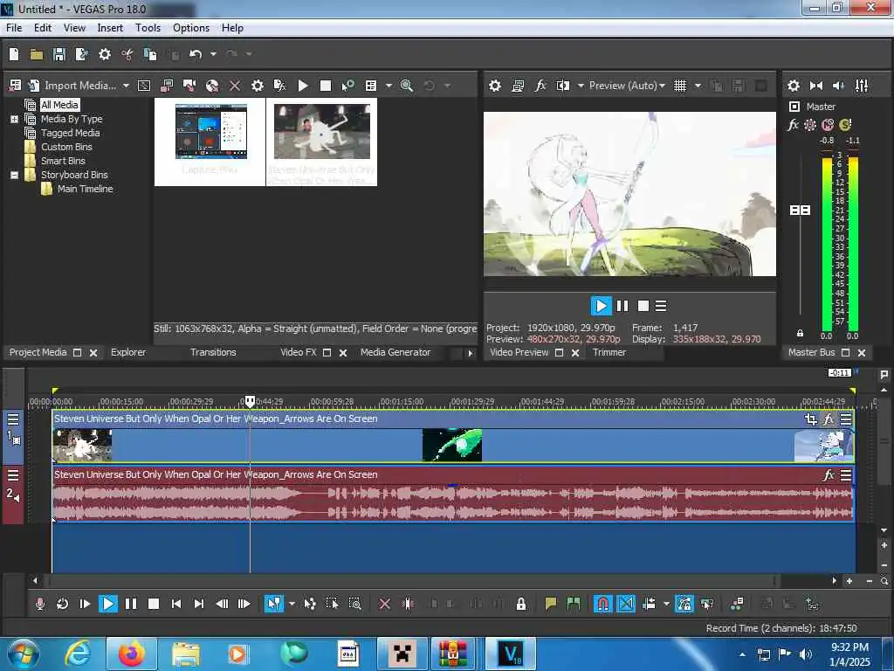Remove selected media with the red X
The width and height of the screenshot is (894, 671).
click(234, 86)
